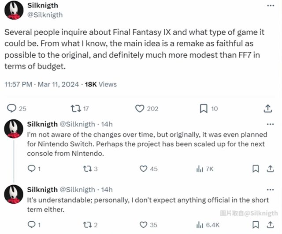This screenshot has height=234, width=282.
Task: Click Silknigth's large profile avatar at top
Action: point(14,10)
